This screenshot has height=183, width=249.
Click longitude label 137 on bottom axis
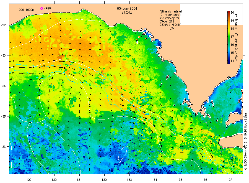pos(230,180)
